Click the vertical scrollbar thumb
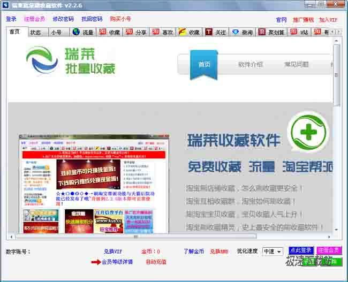This screenshot has height=282, width=348. click(x=336, y=75)
